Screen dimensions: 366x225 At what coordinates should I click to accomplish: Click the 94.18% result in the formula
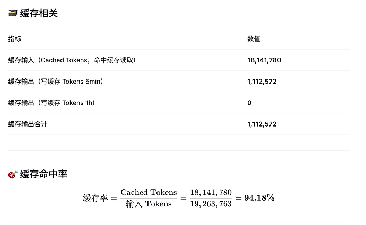click(x=259, y=198)
